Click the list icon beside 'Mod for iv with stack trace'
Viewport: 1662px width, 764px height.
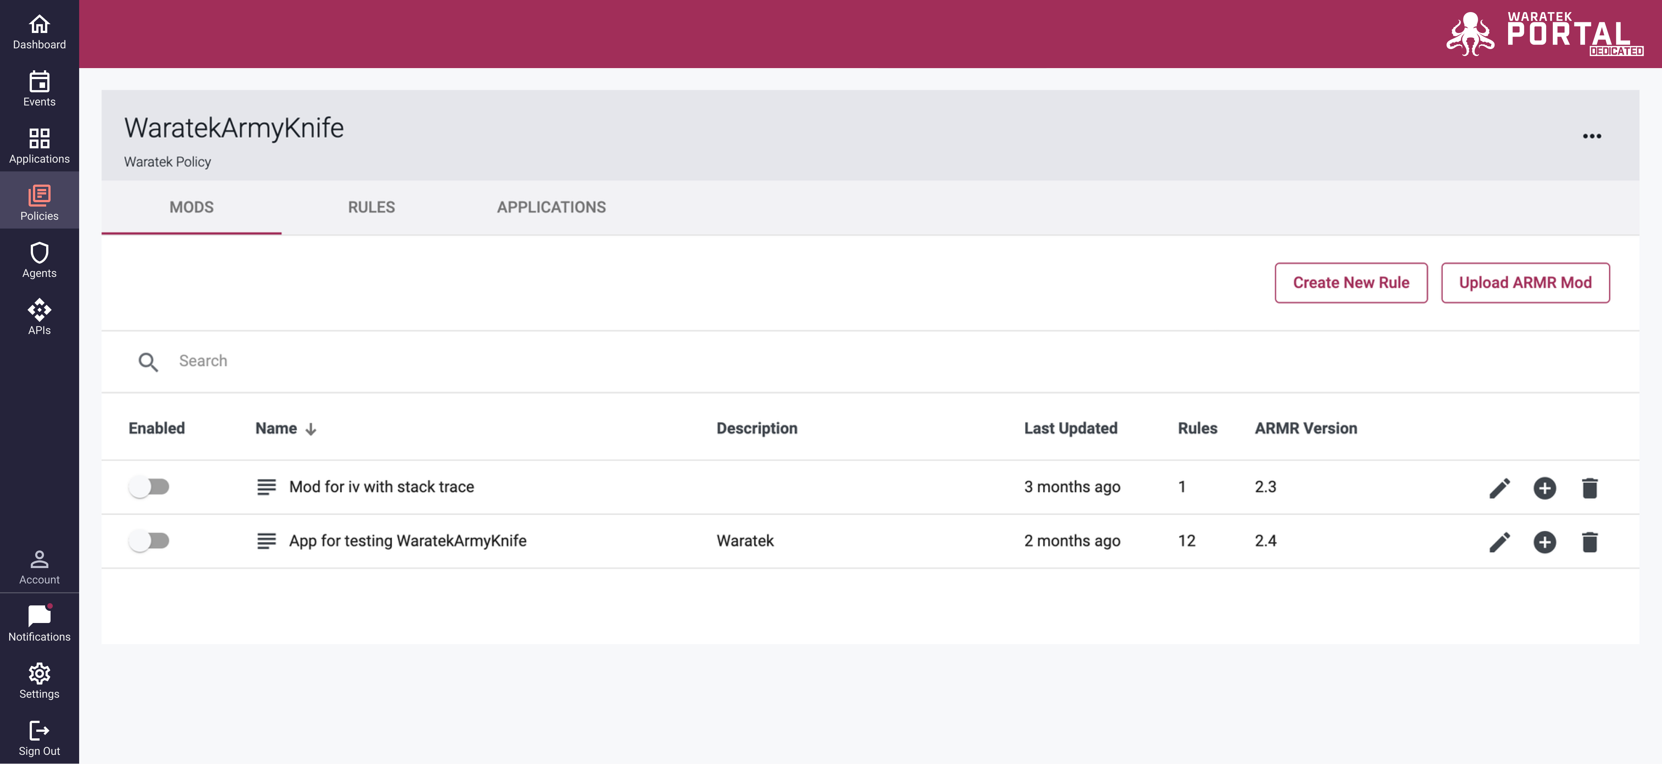[266, 487]
